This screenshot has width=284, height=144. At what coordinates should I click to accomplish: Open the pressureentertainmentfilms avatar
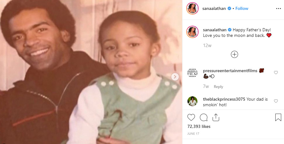point(192,73)
